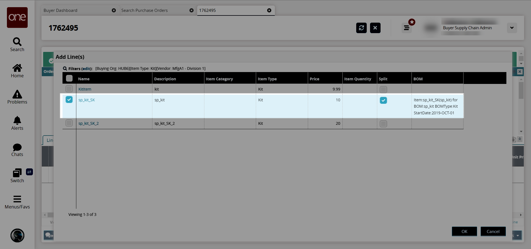Uncheck the sp_kit_SK row checkbox

[x=69, y=100]
